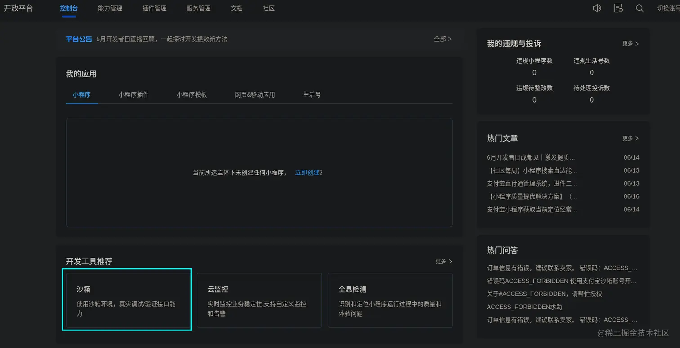Click the search magnifier icon
The height and width of the screenshot is (348, 680).
click(x=640, y=9)
